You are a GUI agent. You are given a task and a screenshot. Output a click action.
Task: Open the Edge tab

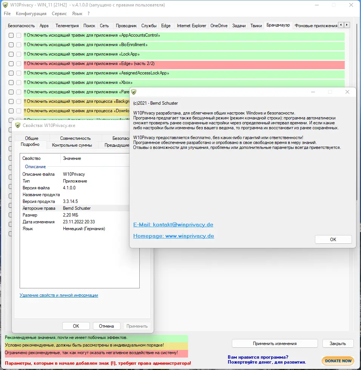click(166, 26)
